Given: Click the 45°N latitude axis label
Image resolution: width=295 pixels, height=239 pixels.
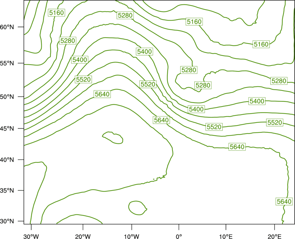Looking at the screenshot, I should click(7, 128).
